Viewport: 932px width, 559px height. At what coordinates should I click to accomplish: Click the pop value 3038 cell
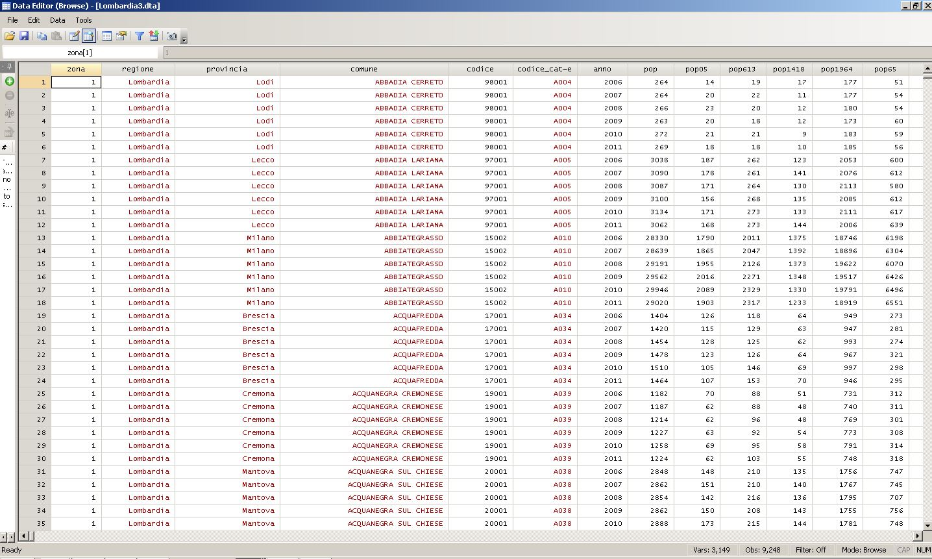[651, 160]
